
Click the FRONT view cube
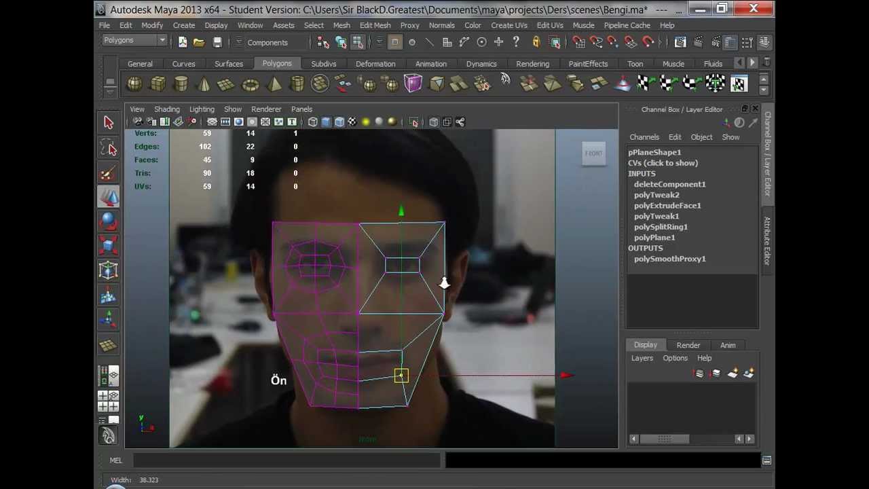coord(593,153)
